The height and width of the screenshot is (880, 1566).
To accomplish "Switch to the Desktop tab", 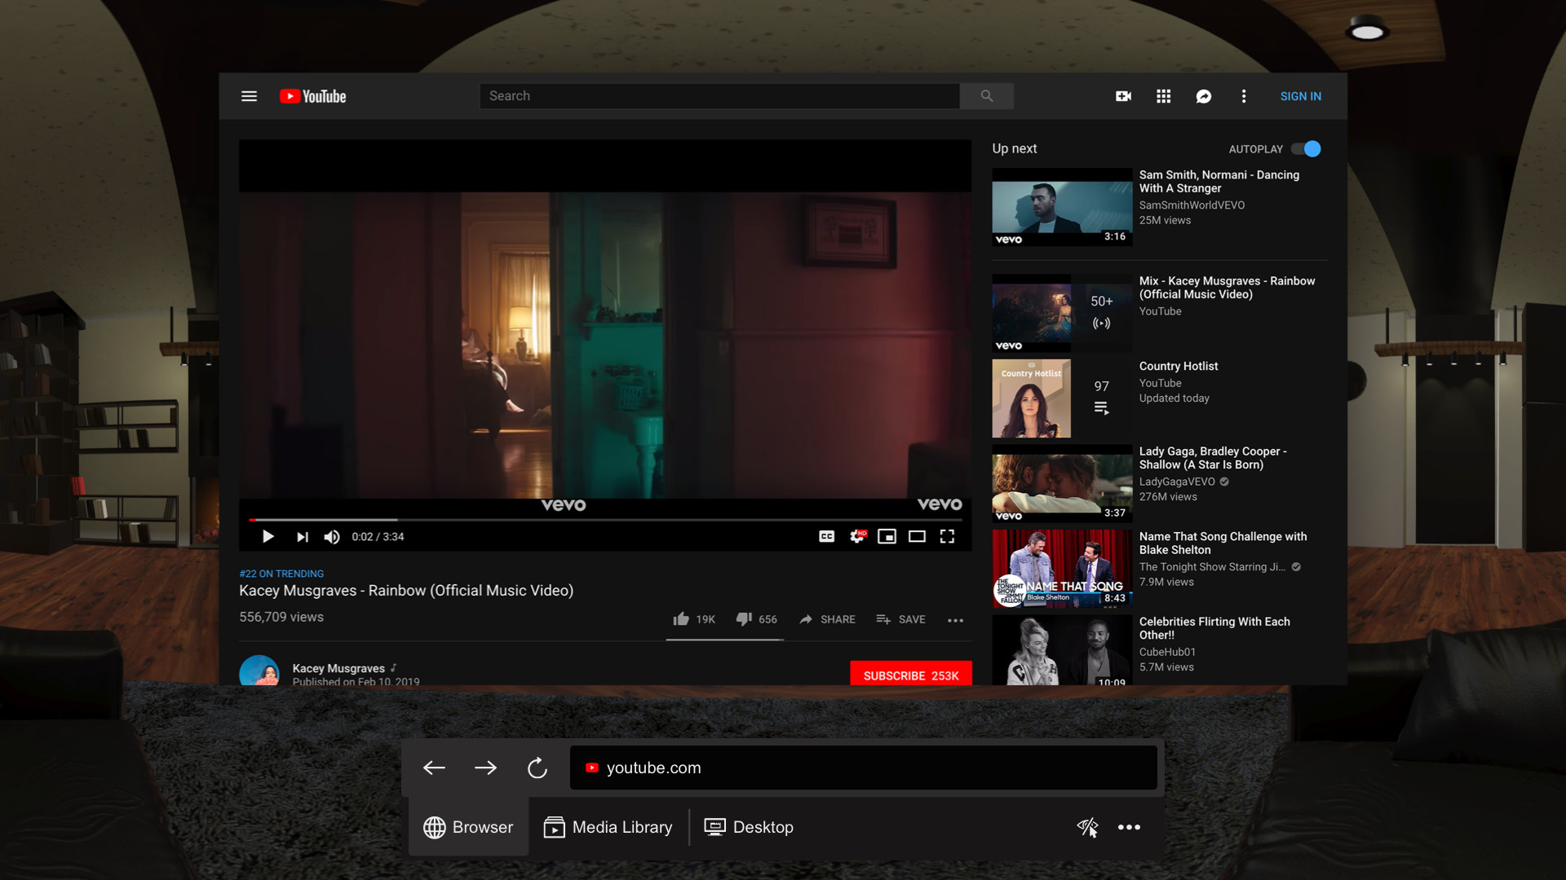I will pos(749,827).
